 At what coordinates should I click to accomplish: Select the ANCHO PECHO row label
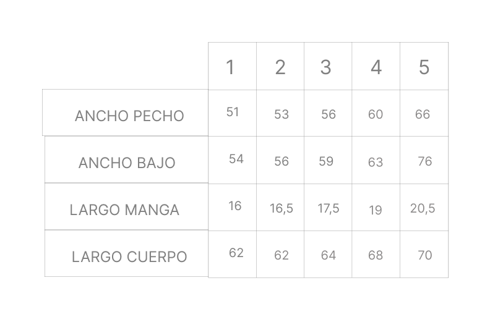point(129,116)
